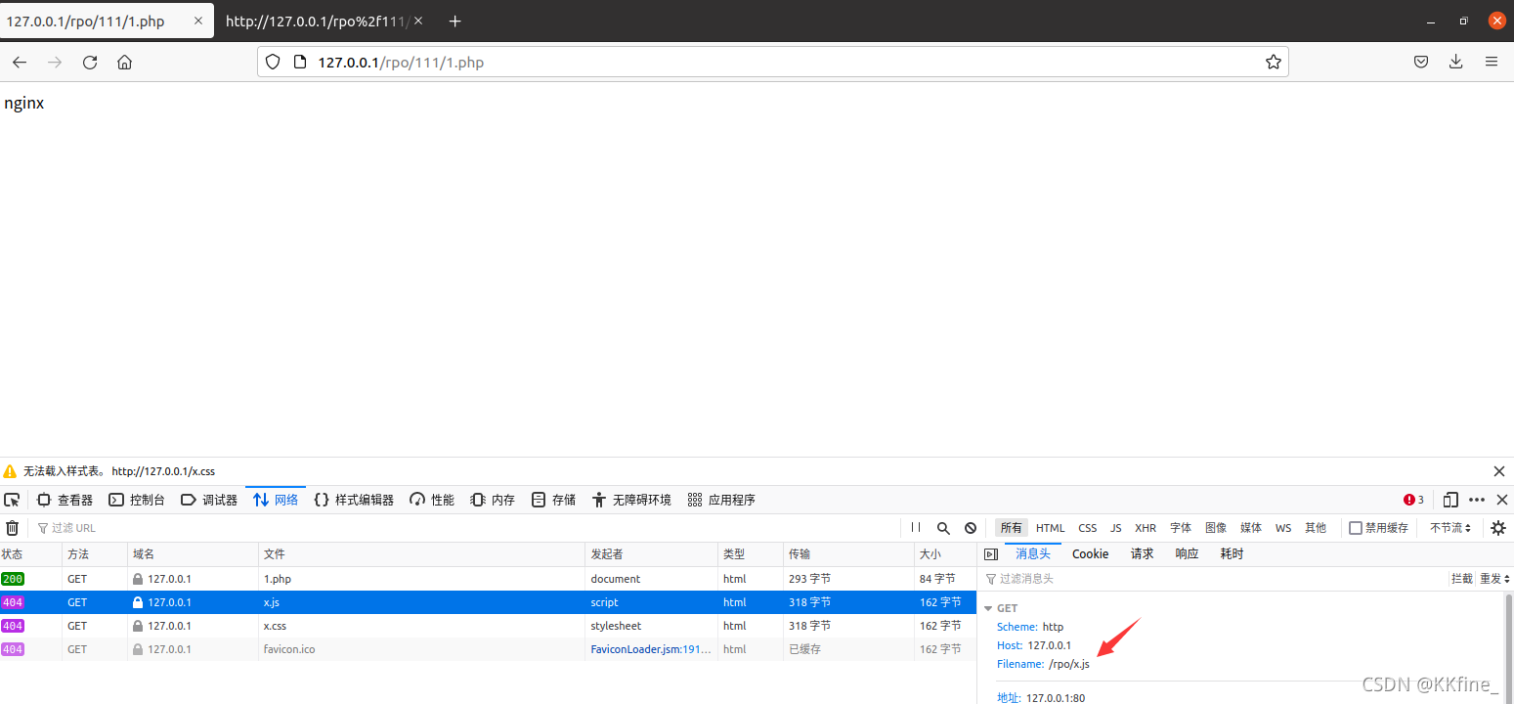Close the 1.php browser tab
1514x704 pixels.
[x=198, y=21]
